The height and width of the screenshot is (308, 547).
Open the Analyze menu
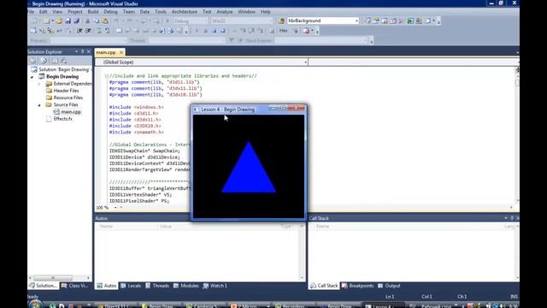point(224,11)
